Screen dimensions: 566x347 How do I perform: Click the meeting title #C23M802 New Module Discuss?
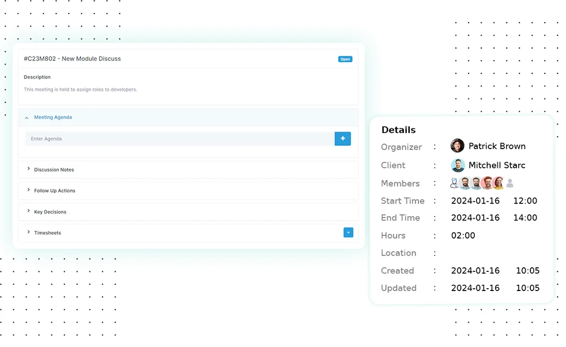71,59
